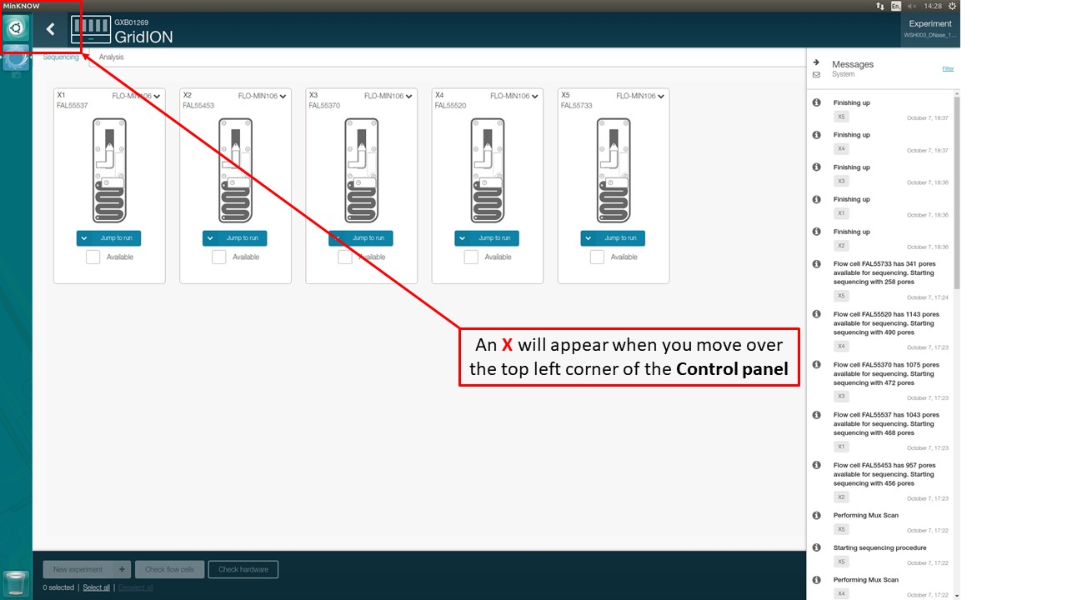This screenshot has width=1067, height=600.
Task: Click info icon beside FAL55370 1075 pores message
Action: tap(816, 364)
